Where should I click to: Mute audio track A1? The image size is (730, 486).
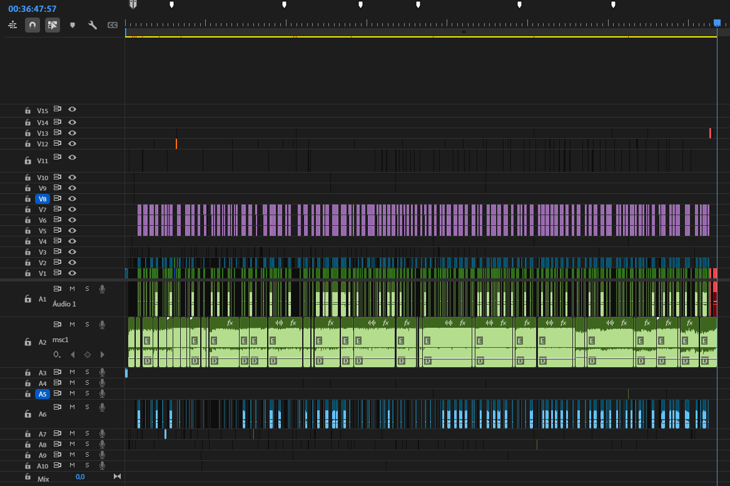(x=72, y=288)
